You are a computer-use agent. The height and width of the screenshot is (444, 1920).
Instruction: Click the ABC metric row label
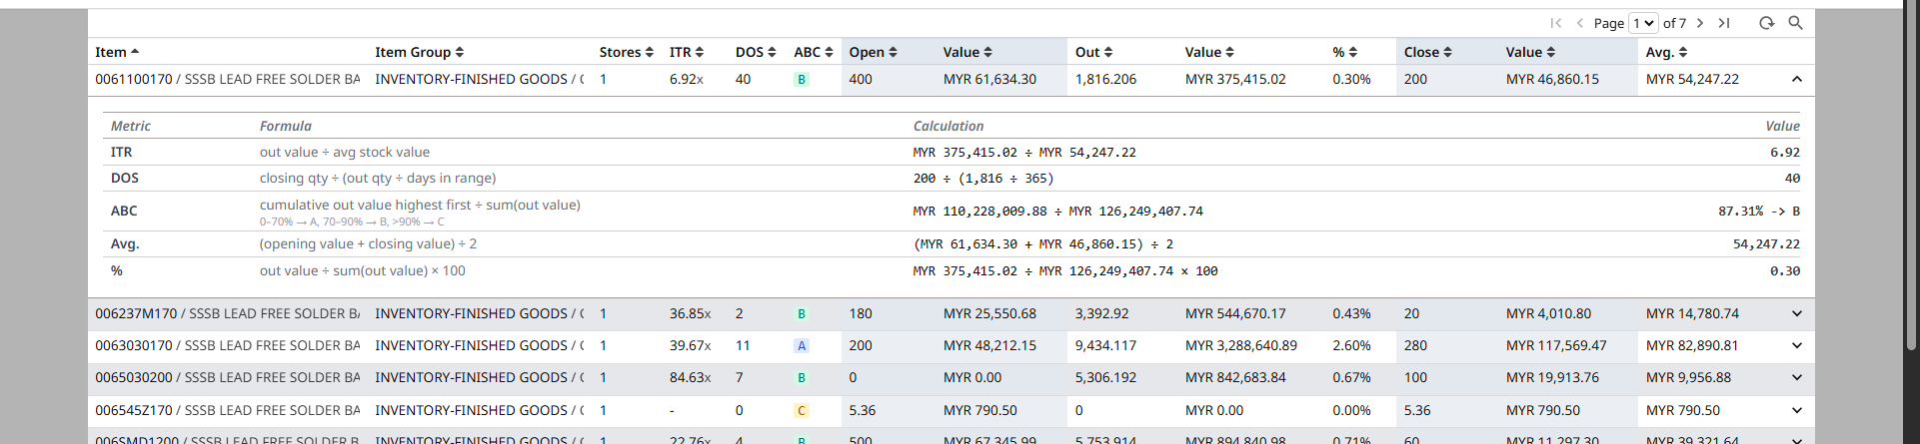point(124,211)
